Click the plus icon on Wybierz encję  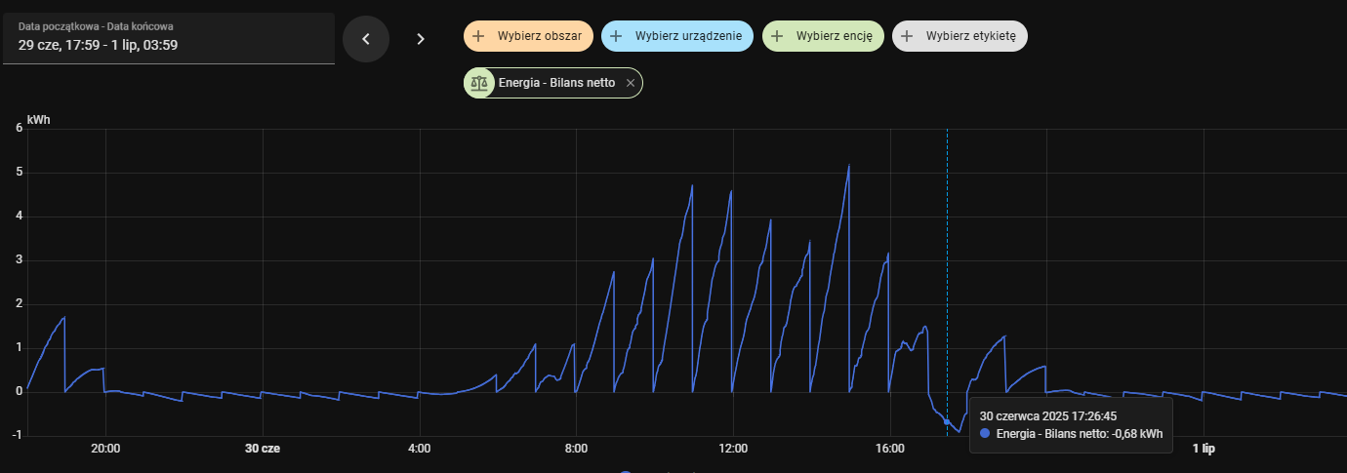coord(777,37)
